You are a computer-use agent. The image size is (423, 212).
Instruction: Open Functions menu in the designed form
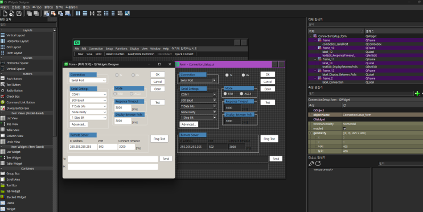click(x=121, y=49)
